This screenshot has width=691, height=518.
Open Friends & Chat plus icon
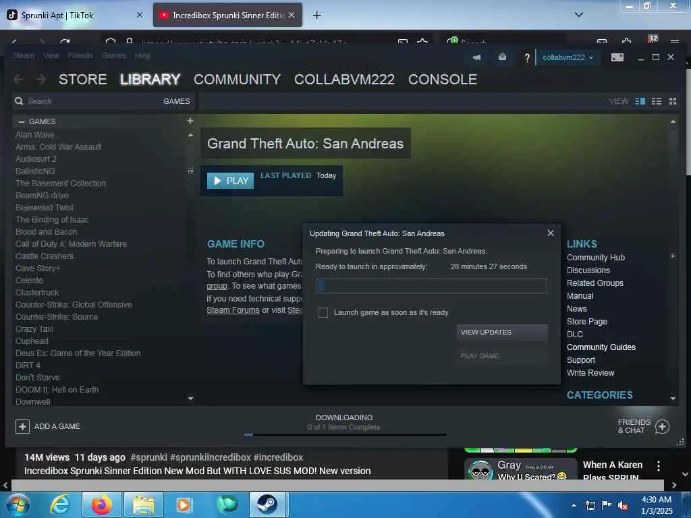coord(662,426)
